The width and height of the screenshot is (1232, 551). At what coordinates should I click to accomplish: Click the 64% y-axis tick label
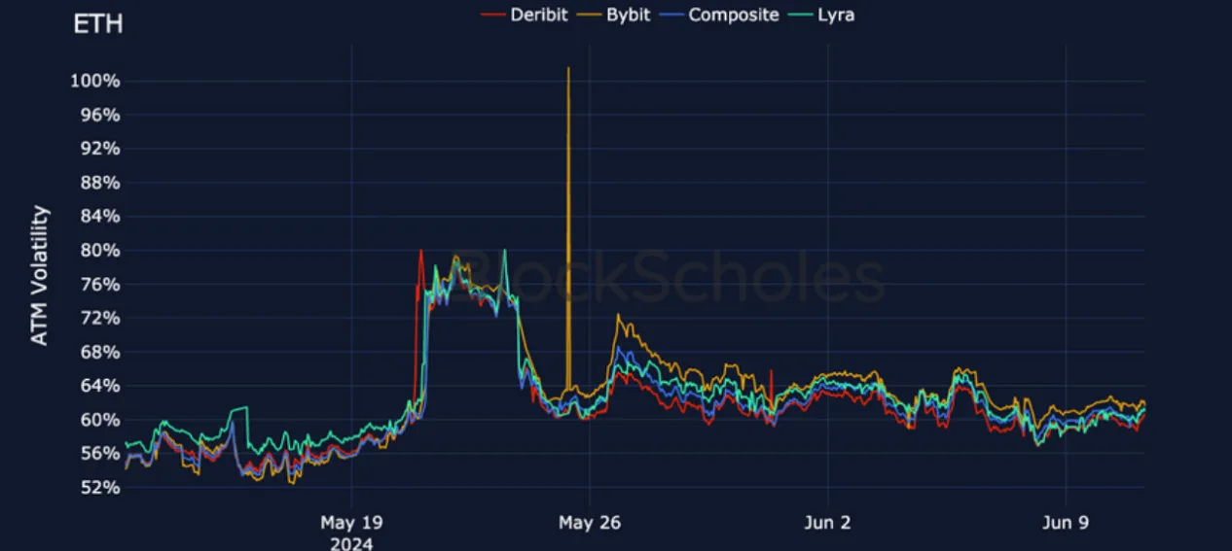(x=99, y=386)
